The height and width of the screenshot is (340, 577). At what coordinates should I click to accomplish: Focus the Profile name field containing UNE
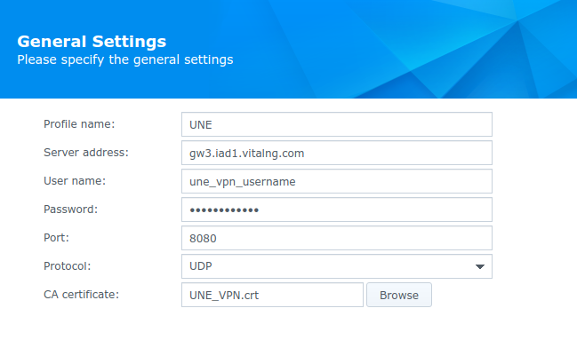click(x=337, y=124)
